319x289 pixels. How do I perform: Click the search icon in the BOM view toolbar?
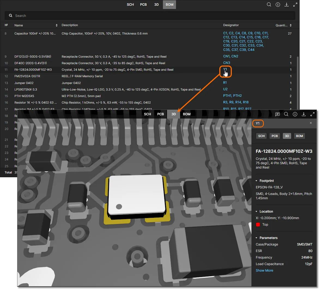tap(269, 5)
